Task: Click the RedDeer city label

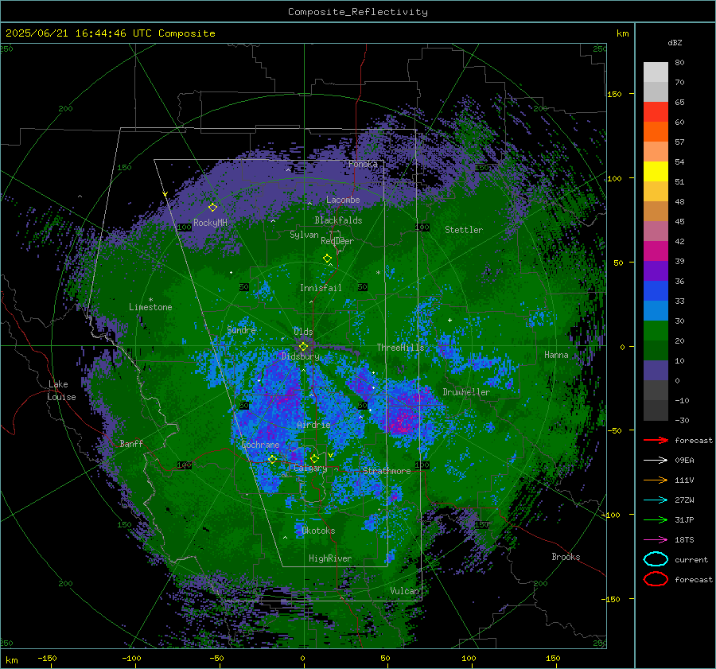Action: pos(337,241)
